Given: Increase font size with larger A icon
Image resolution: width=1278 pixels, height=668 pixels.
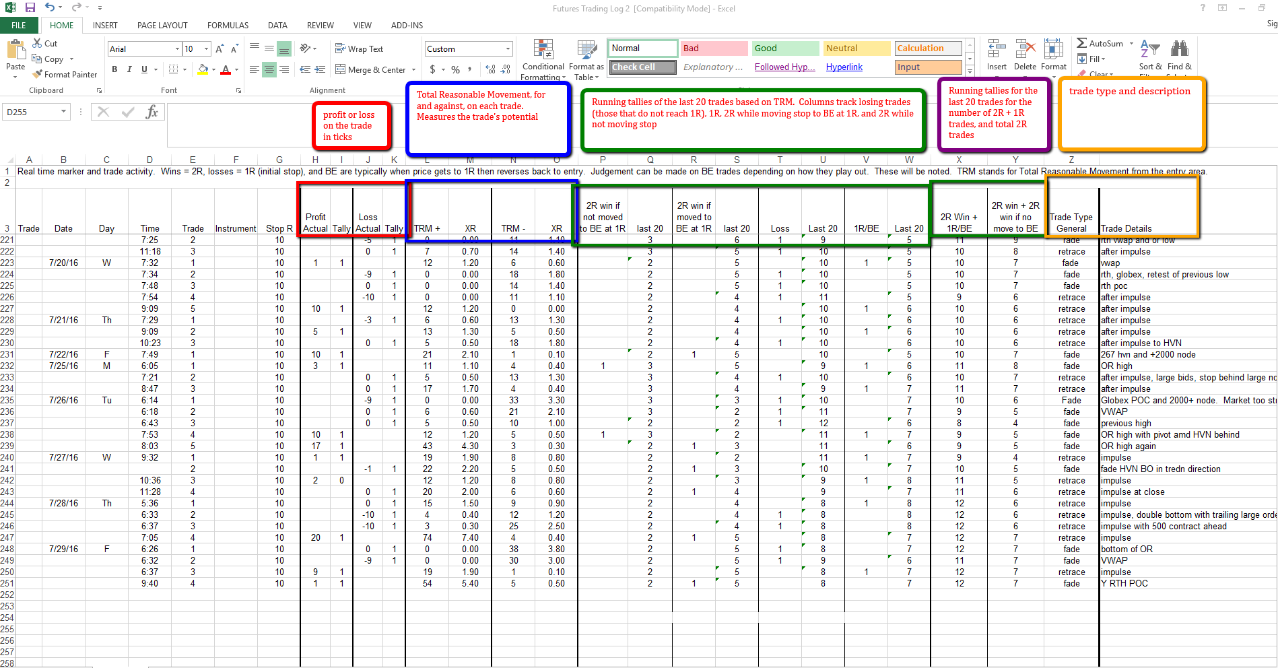Looking at the screenshot, I should 220,48.
